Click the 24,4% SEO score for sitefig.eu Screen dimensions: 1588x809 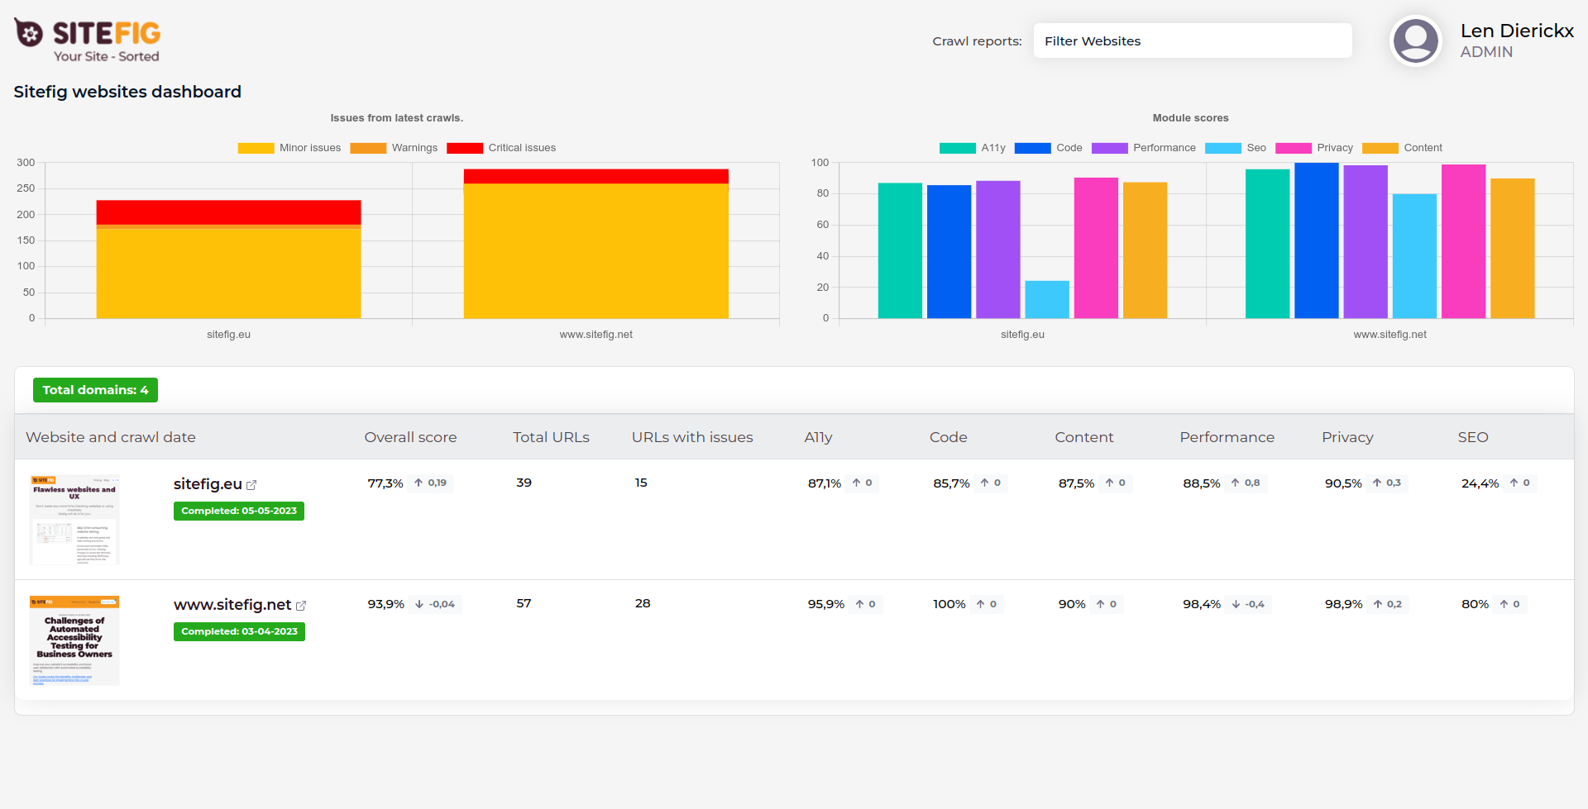point(1480,483)
